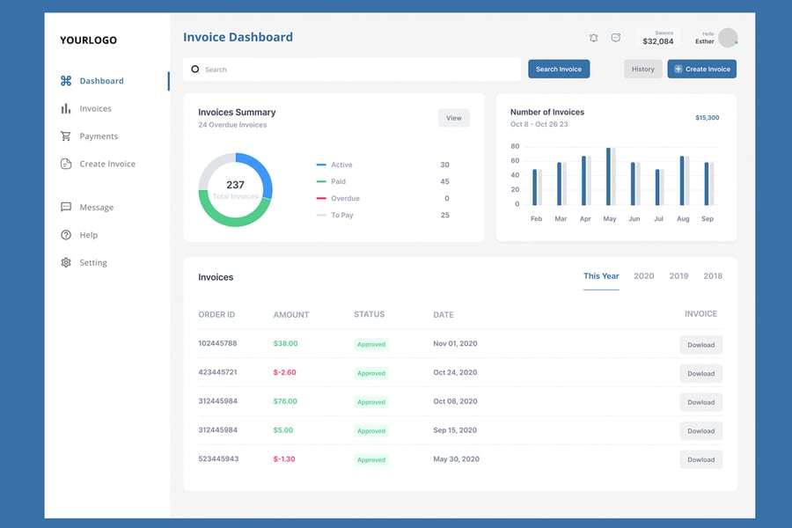Click the blue Active legend swatch
This screenshot has height=528, width=792.
321,165
